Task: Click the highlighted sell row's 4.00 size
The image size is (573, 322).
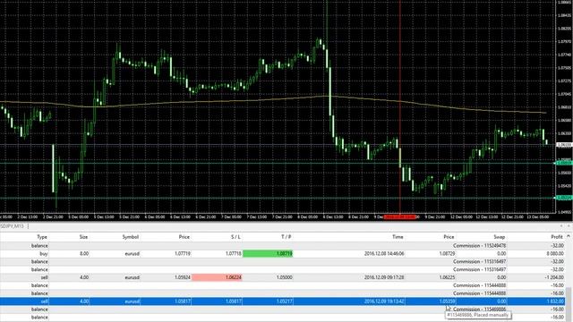Action: pos(84,301)
